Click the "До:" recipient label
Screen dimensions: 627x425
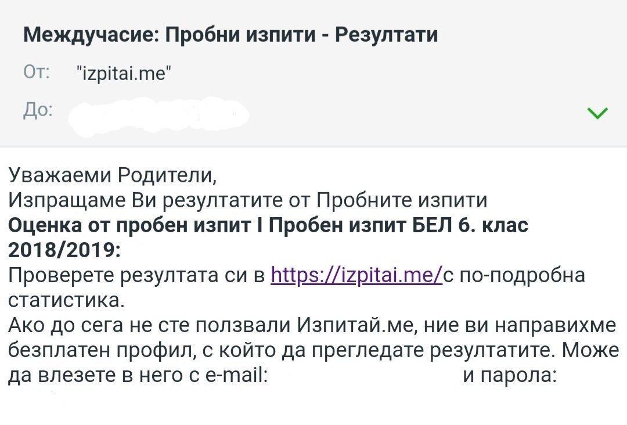point(37,111)
